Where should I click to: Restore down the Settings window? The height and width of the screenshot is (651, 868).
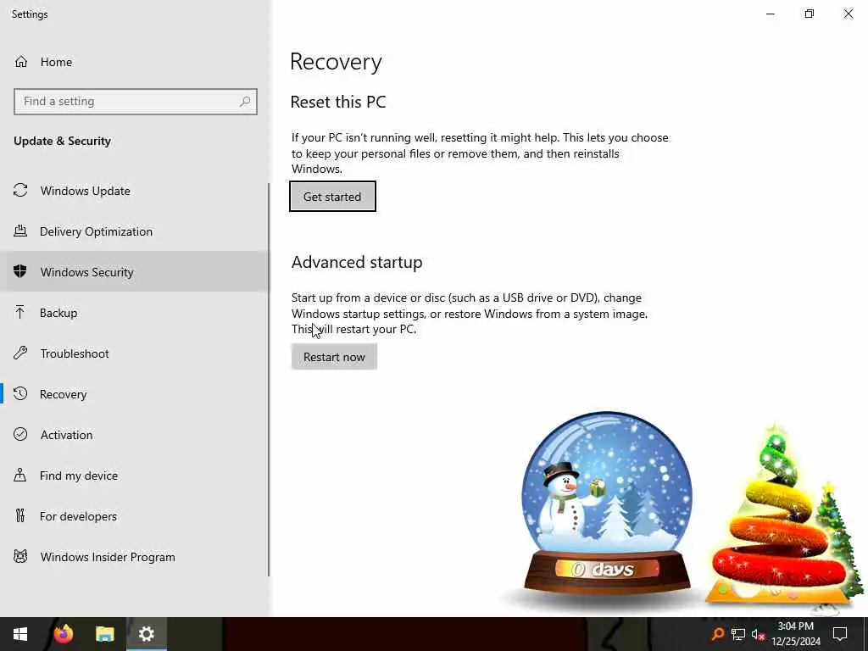click(810, 14)
